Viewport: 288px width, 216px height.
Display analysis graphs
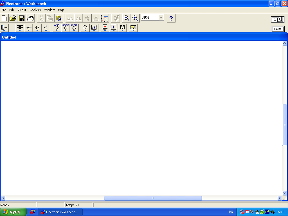point(105,18)
